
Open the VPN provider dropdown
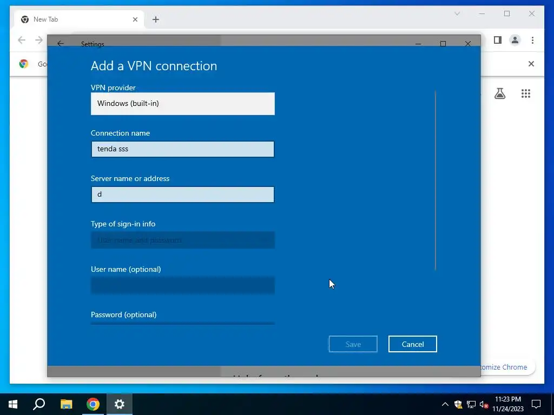click(183, 103)
